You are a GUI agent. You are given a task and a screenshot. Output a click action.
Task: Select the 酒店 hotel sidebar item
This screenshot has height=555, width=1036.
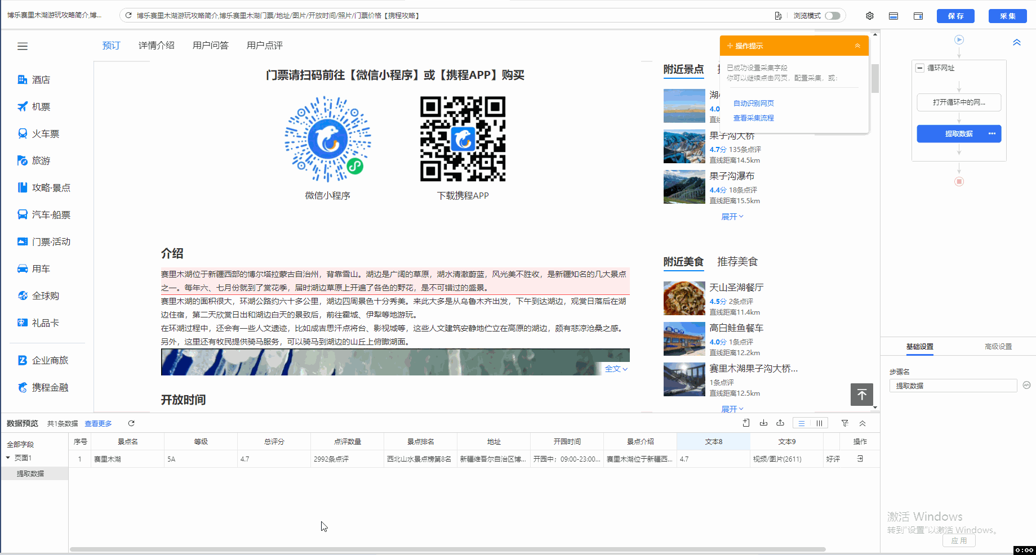pos(34,80)
